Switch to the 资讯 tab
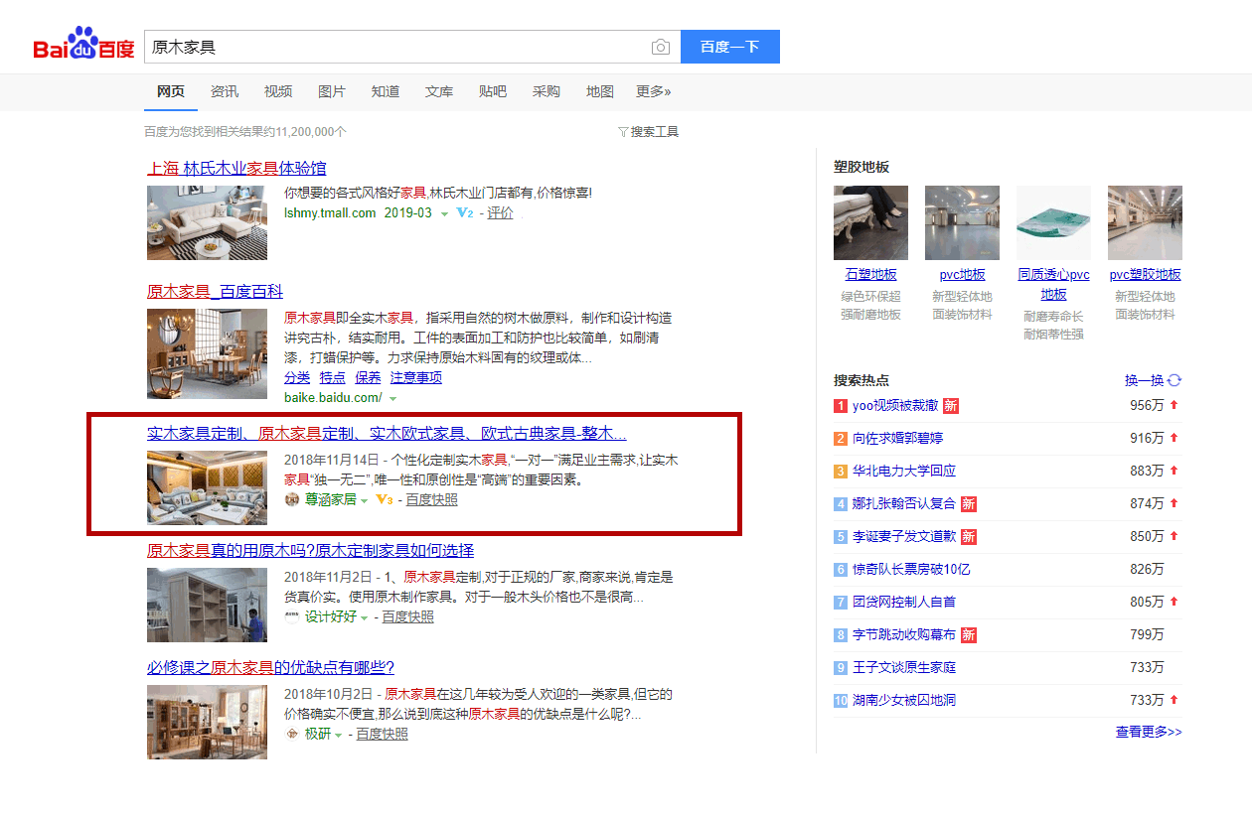Screen dimensions: 1252x817 pos(225,91)
